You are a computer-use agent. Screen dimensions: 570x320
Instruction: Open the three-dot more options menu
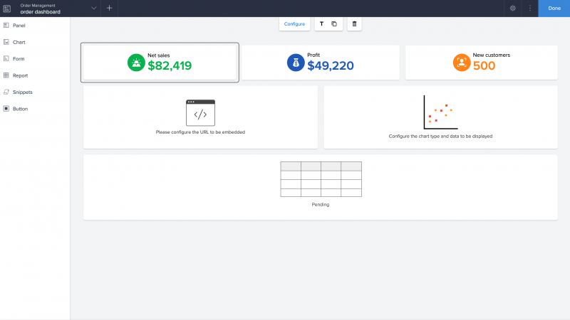529,8
